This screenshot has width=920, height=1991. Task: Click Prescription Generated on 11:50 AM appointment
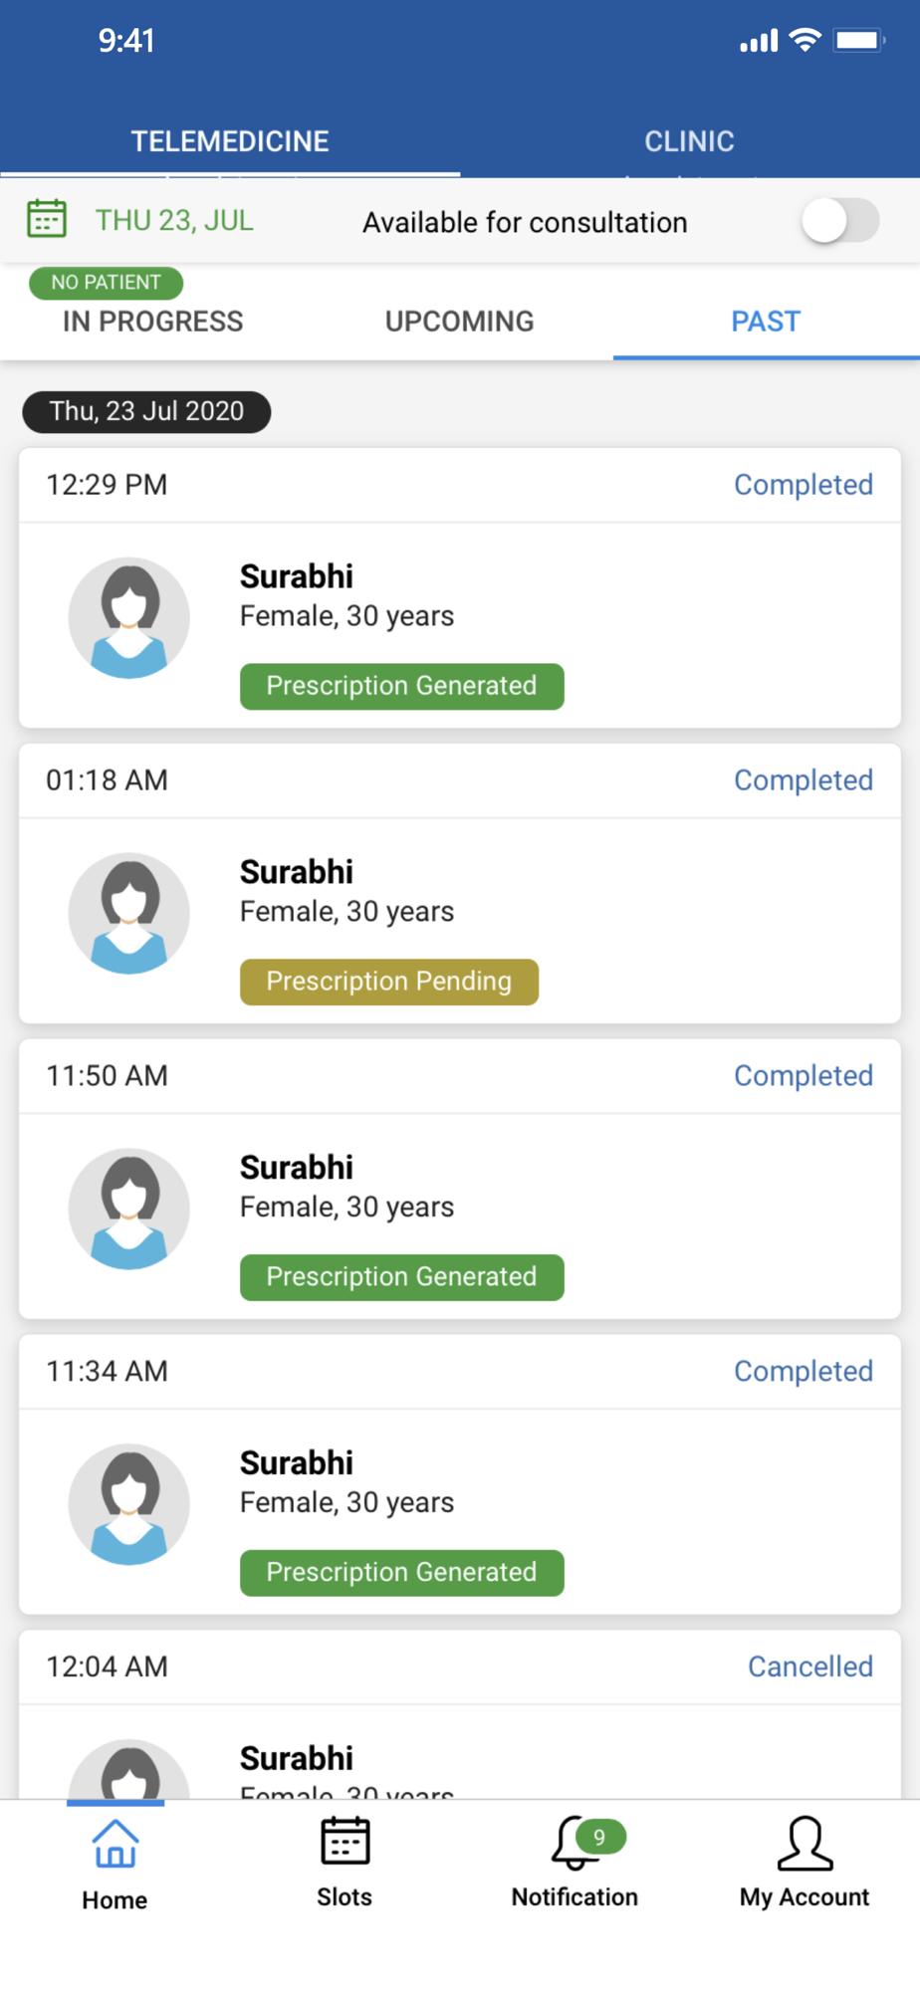tap(401, 1277)
